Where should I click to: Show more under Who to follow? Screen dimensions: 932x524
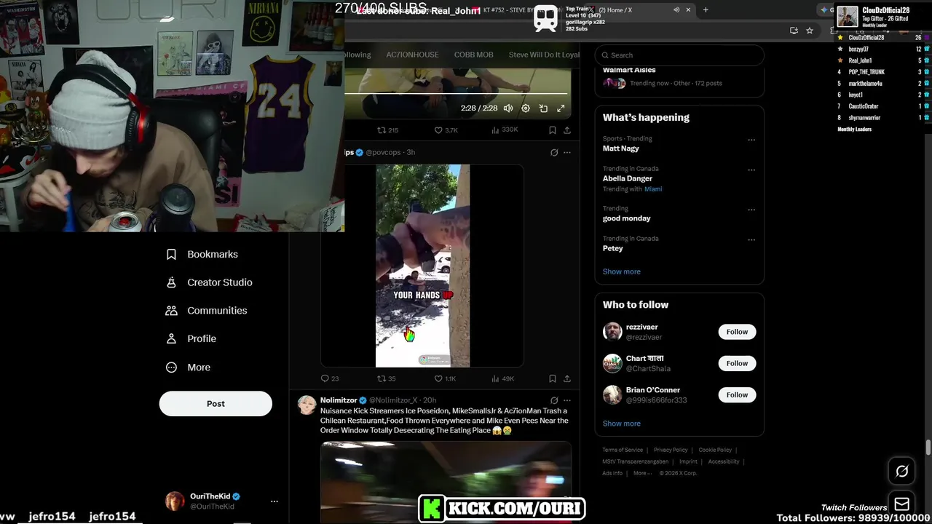pyautogui.click(x=621, y=424)
